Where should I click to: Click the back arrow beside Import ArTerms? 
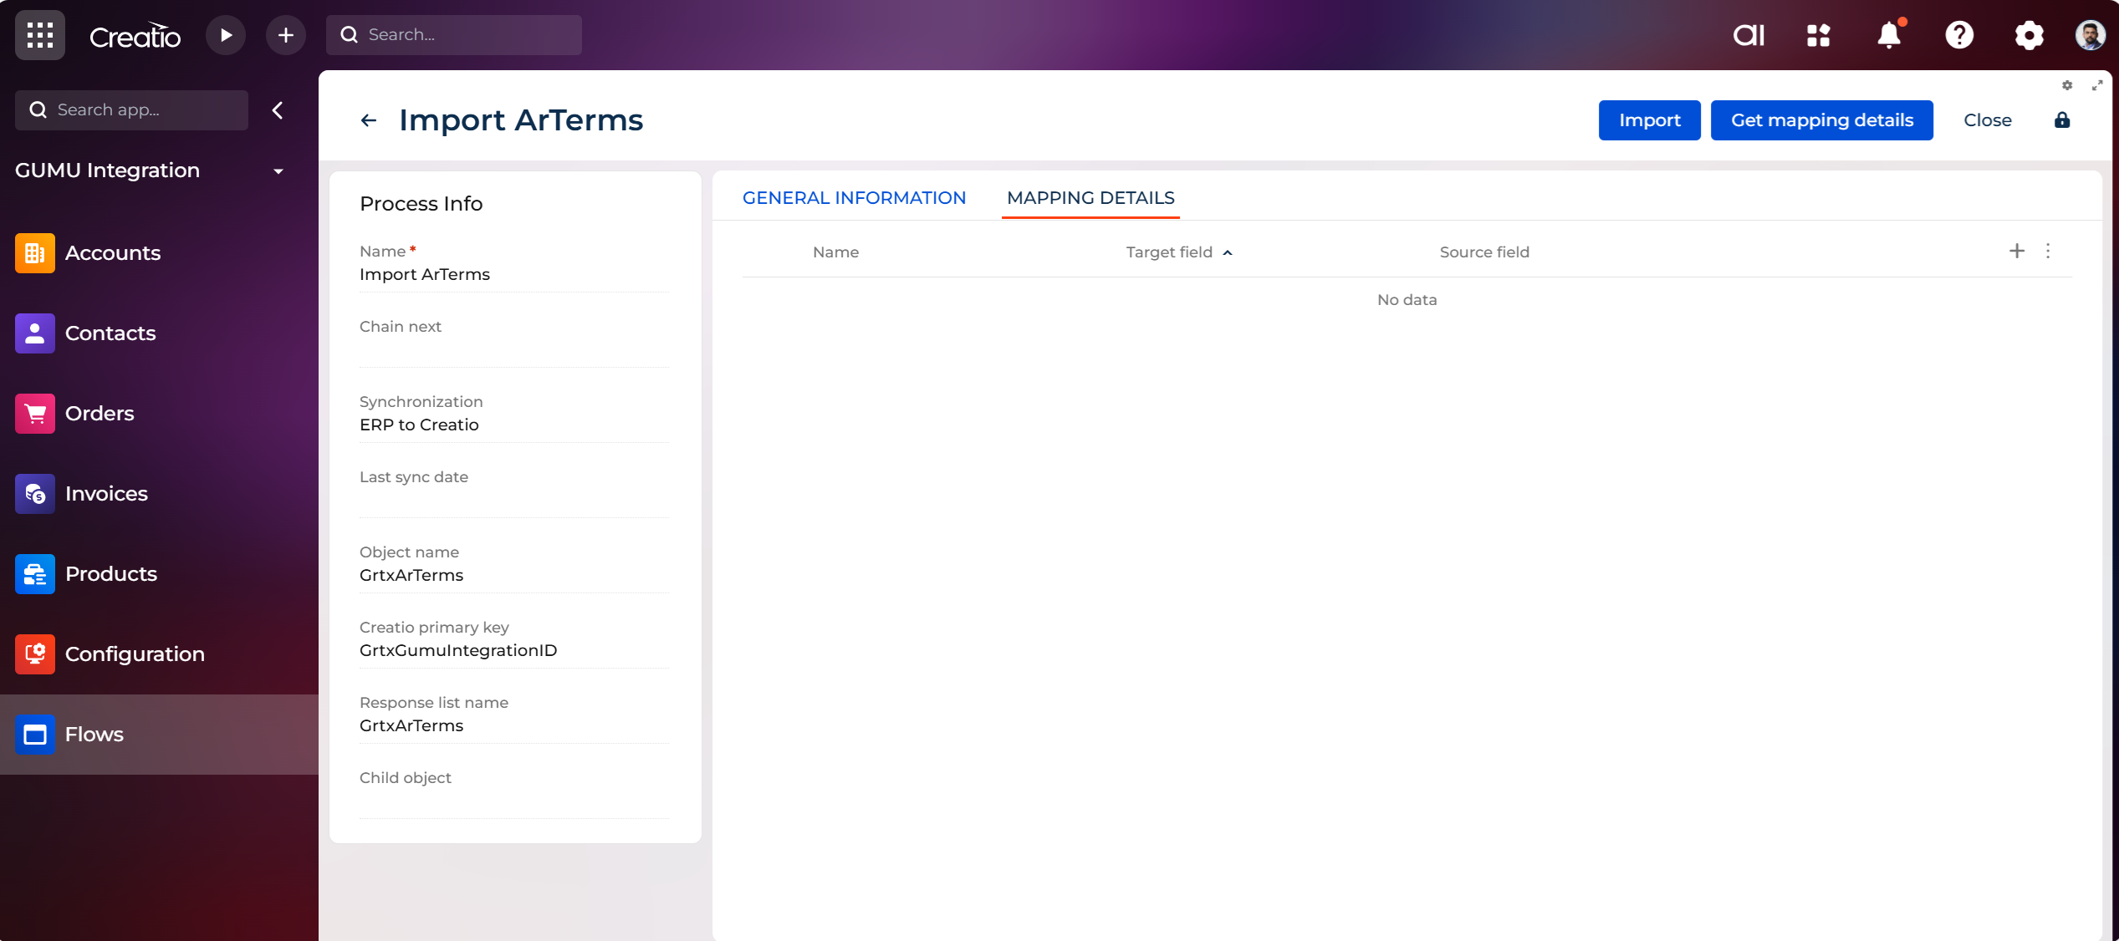(x=368, y=120)
